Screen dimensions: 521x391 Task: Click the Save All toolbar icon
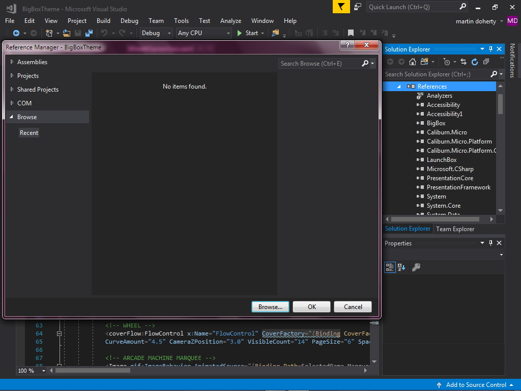point(89,33)
